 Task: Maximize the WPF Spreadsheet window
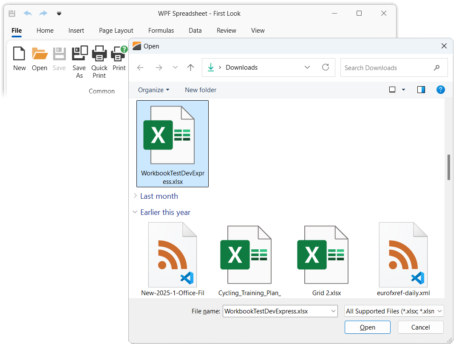click(359, 13)
